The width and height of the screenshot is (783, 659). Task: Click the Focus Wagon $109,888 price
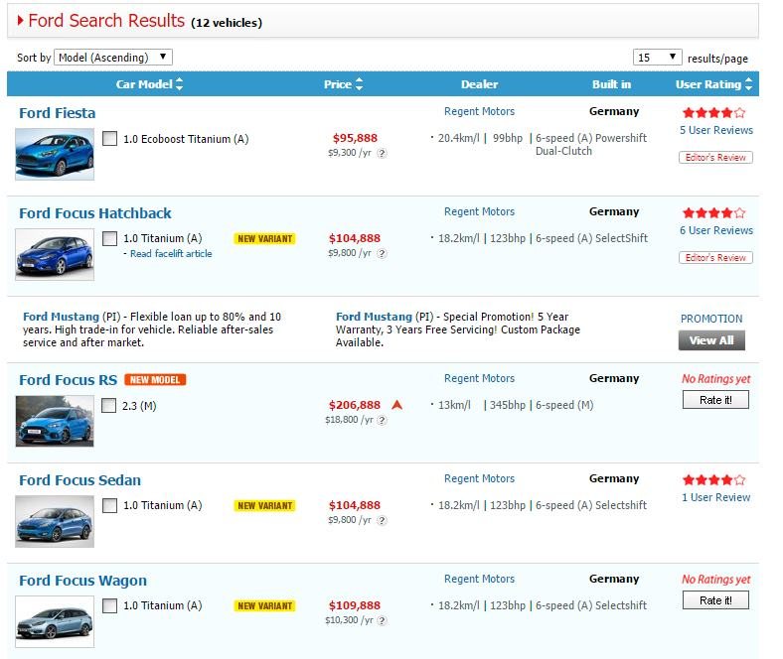355,605
